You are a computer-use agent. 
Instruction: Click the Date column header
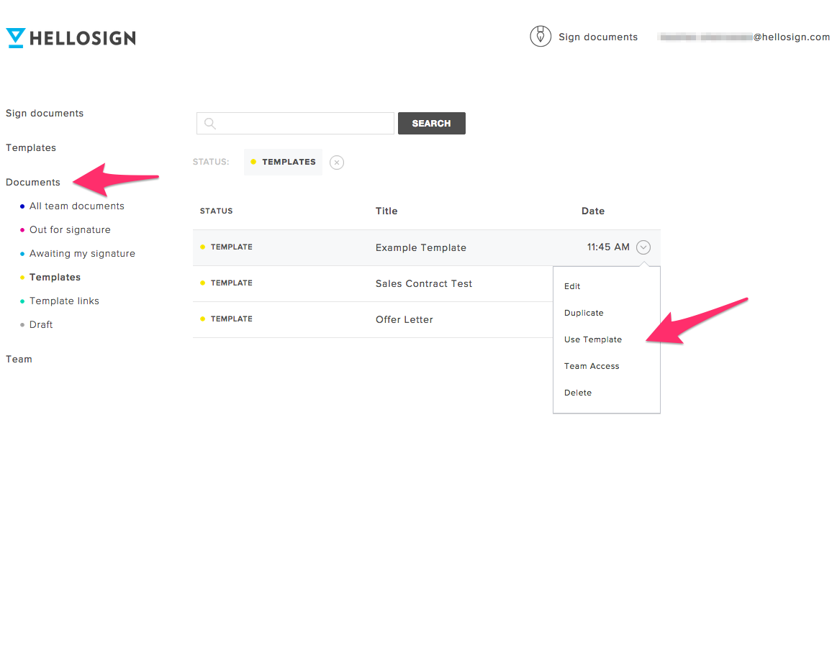[593, 211]
